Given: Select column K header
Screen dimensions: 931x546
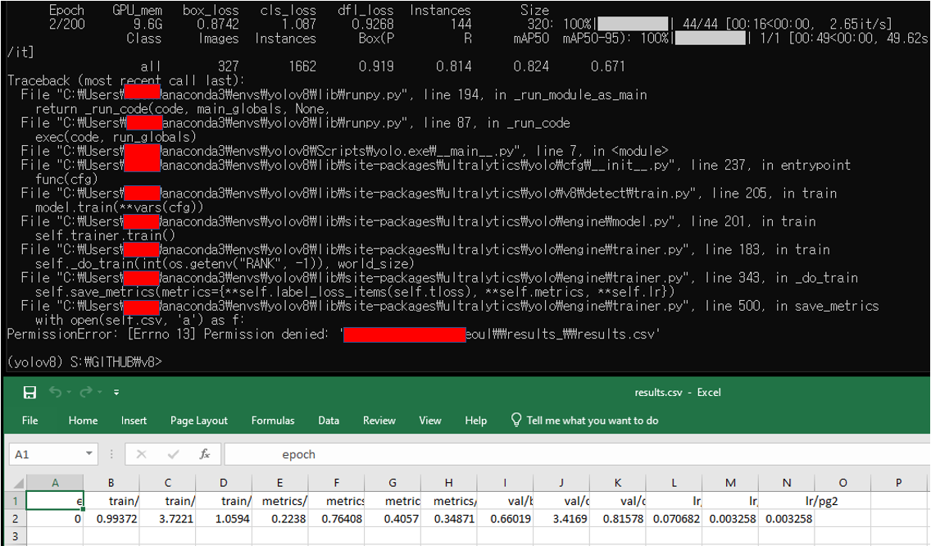Looking at the screenshot, I should [x=617, y=482].
